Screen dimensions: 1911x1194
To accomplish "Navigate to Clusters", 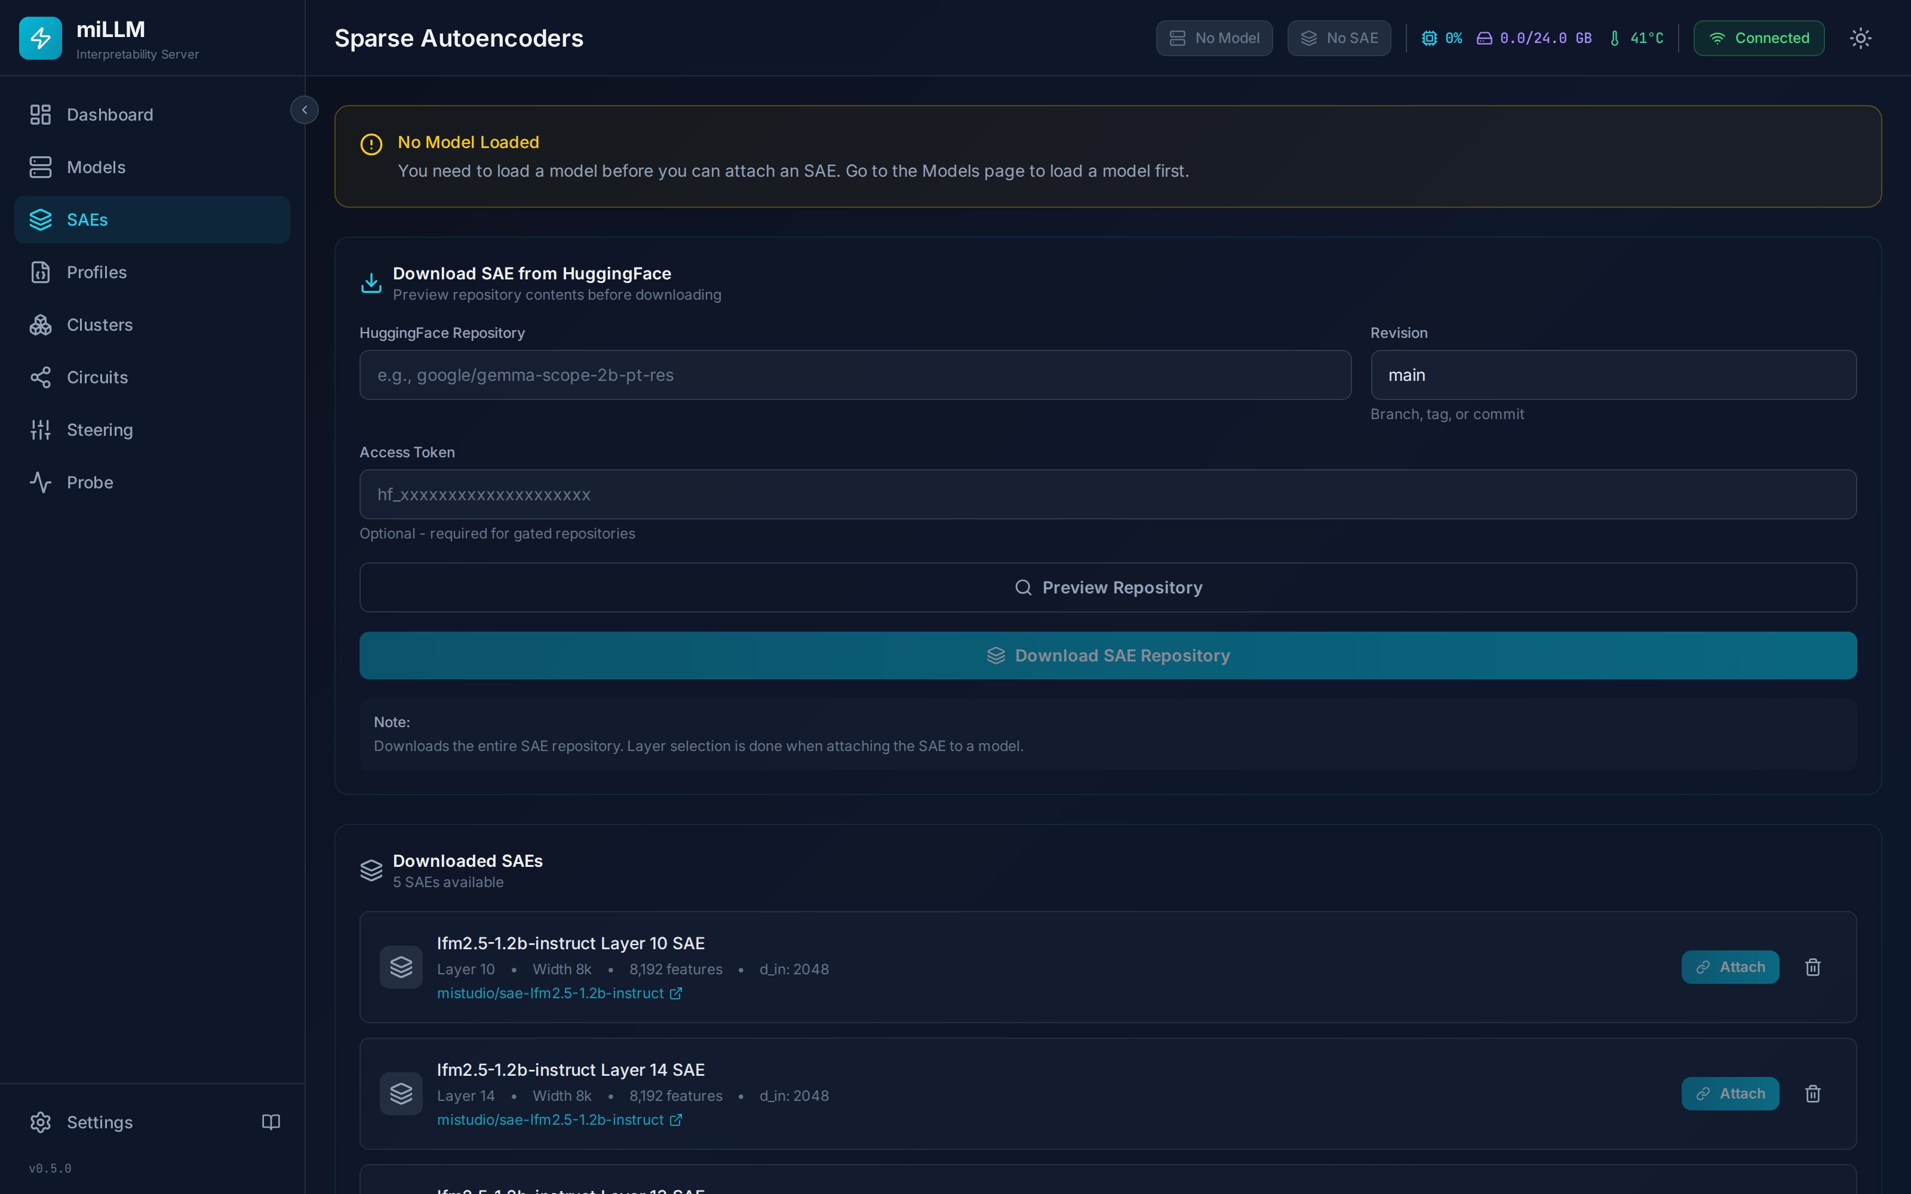I will (152, 325).
